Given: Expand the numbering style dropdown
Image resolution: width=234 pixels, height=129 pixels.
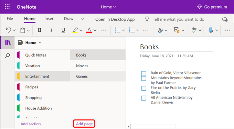Looking at the screenshot, I should coord(138,30).
